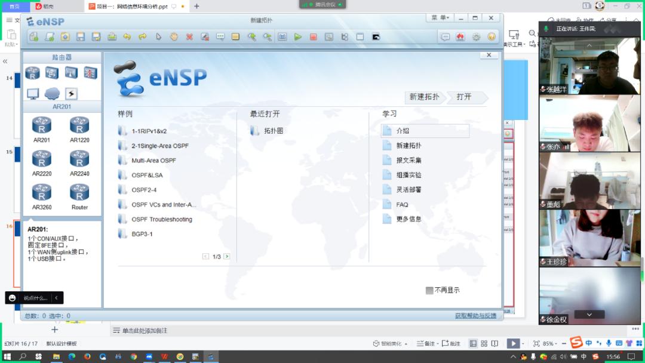Viewport: 645px width, 363px height.
Task: Switch to the 首页 tab
Action: coord(15,6)
